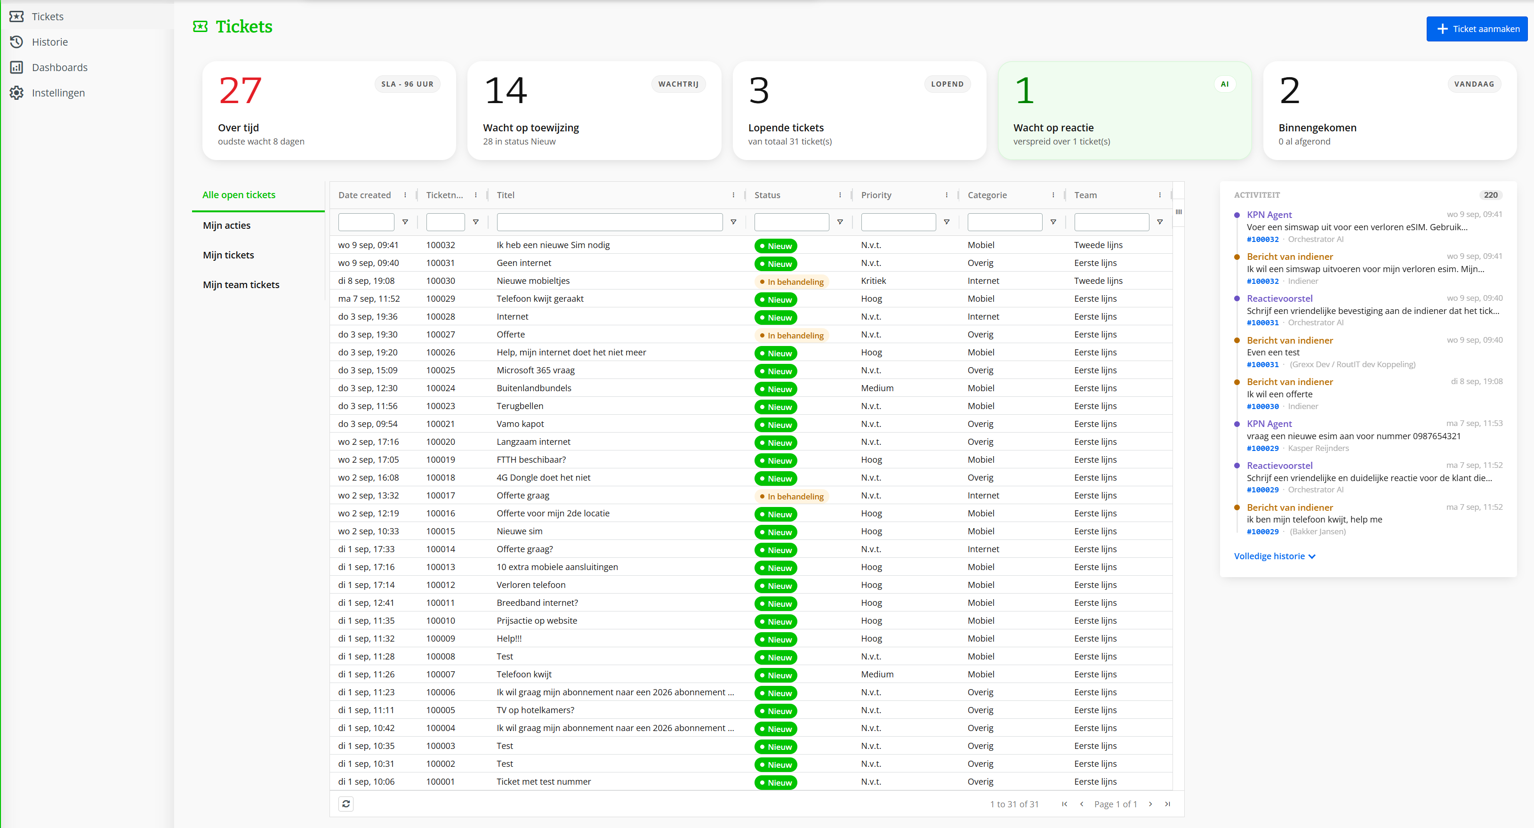Open the Instellingen gear icon
This screenshot has width=1534, height=828.
(16, 93)
